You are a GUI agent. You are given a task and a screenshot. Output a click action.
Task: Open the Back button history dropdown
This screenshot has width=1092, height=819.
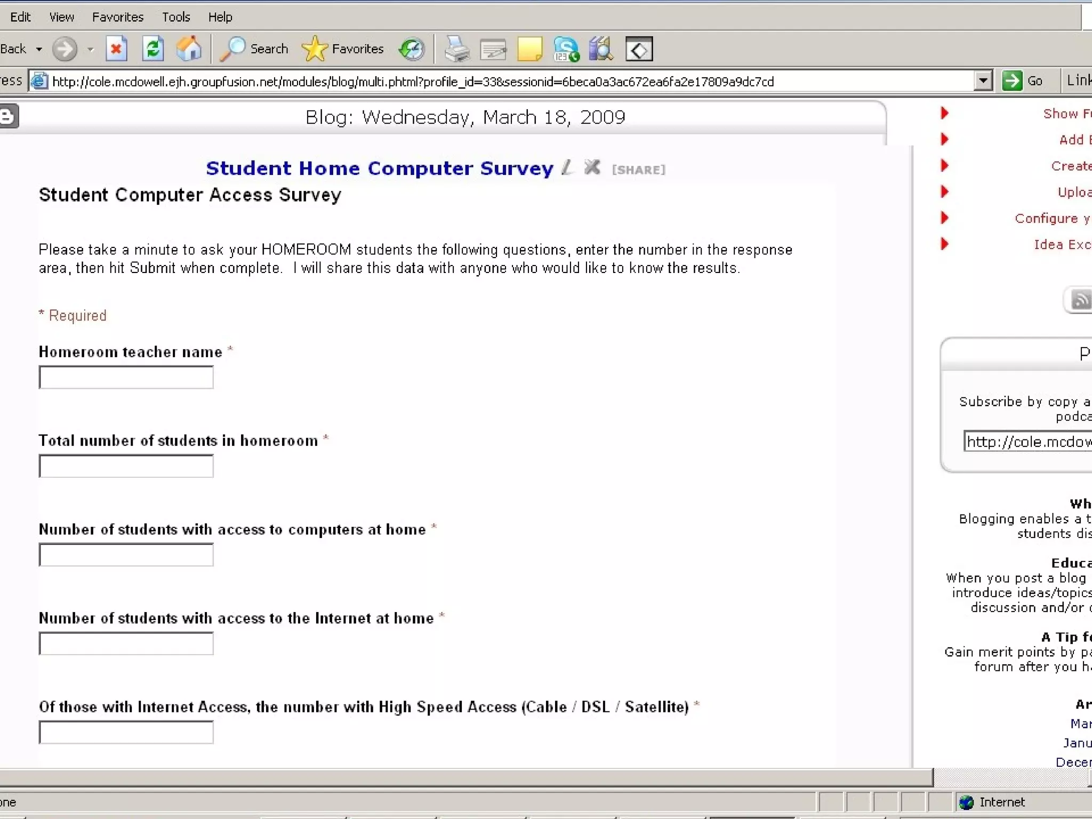39,50
